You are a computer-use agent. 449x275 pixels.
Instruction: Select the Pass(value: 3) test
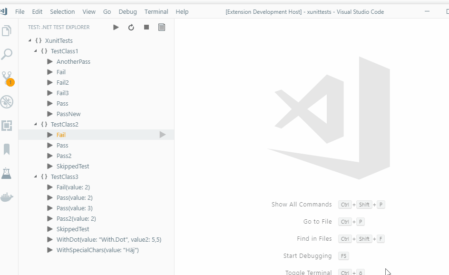click(x=74, y=208)
